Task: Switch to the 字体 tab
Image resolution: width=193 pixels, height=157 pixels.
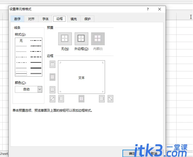Action: [45, 19]
